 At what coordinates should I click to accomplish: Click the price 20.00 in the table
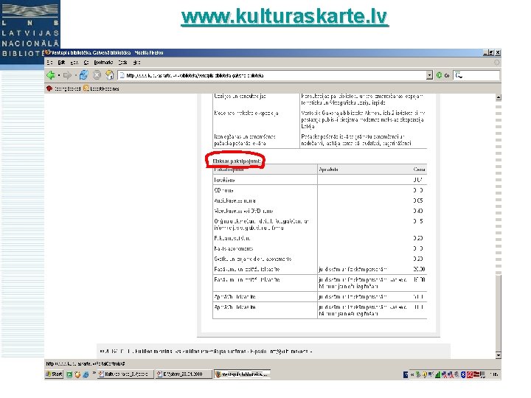click(x=419, y=269)
